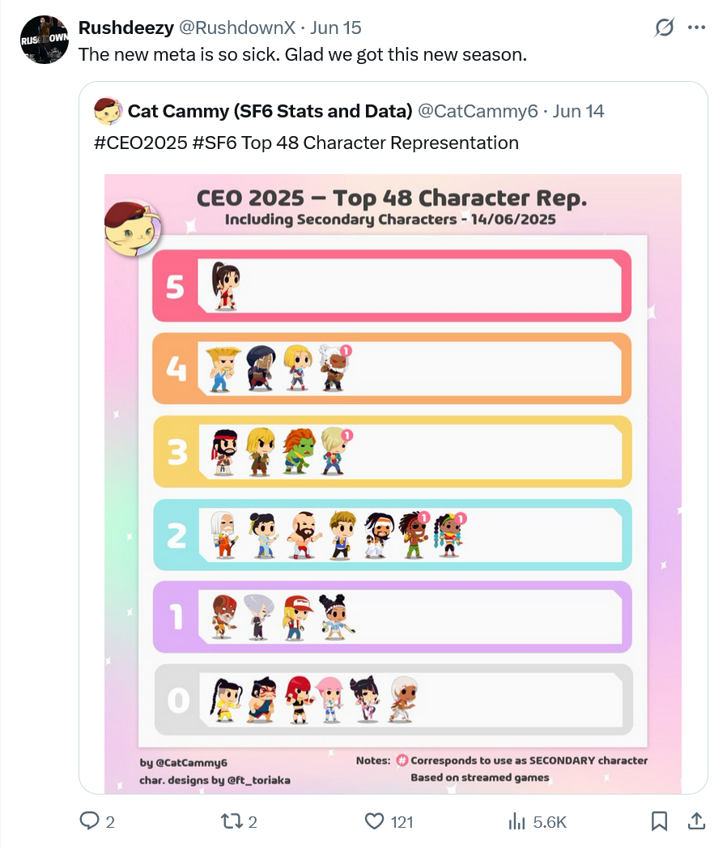The height and width of the screenshot is (848, 727).
Task: Click the reply speech bubble icon
Action: pos(89,821)
